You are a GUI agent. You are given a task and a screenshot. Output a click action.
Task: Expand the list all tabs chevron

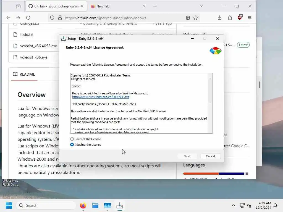tap(201, 6)
